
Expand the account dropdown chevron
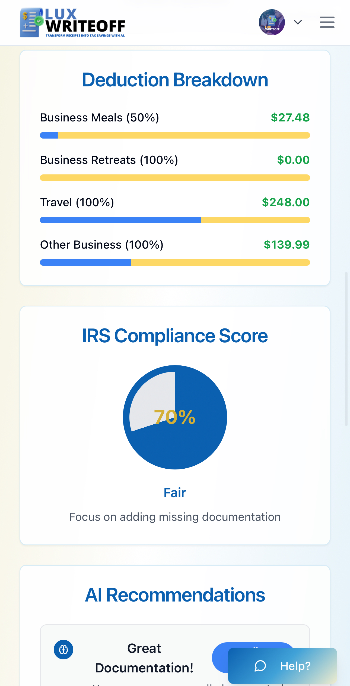(x=298, y=22)
